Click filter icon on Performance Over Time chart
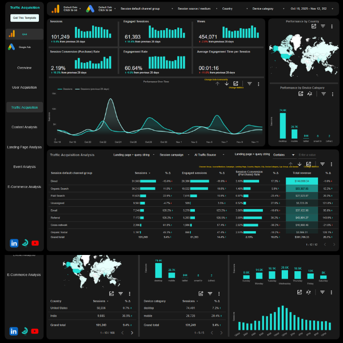 click(249, 84)
